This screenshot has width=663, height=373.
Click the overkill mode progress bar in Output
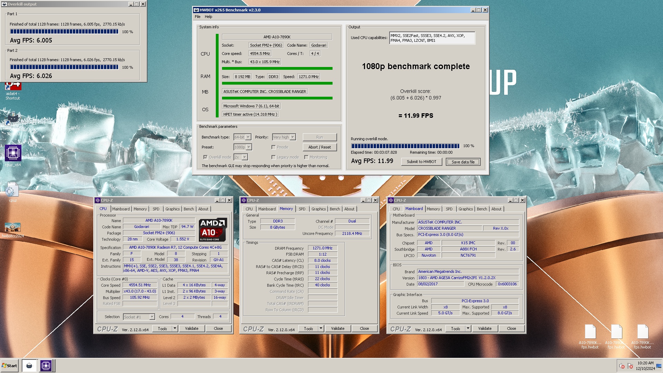[405, 146]
